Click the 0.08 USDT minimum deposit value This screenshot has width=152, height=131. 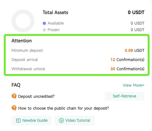pyautogui.click(x=135, y=51)
